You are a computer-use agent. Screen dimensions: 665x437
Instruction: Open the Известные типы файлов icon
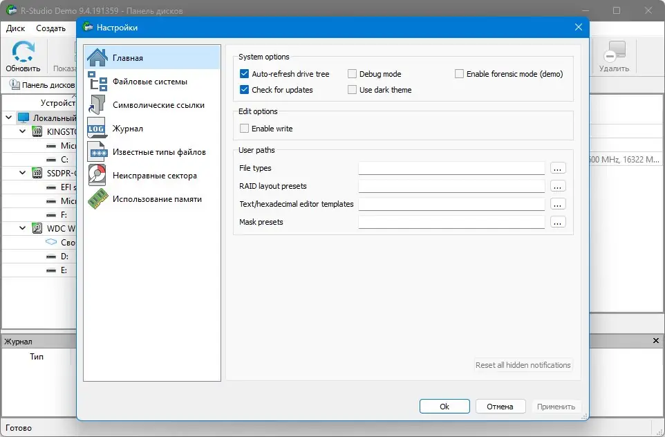click(97, 152)
